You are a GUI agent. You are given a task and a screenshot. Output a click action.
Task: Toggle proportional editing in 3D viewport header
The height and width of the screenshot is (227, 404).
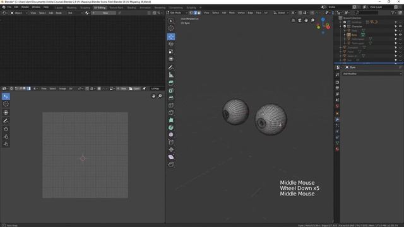312,13
